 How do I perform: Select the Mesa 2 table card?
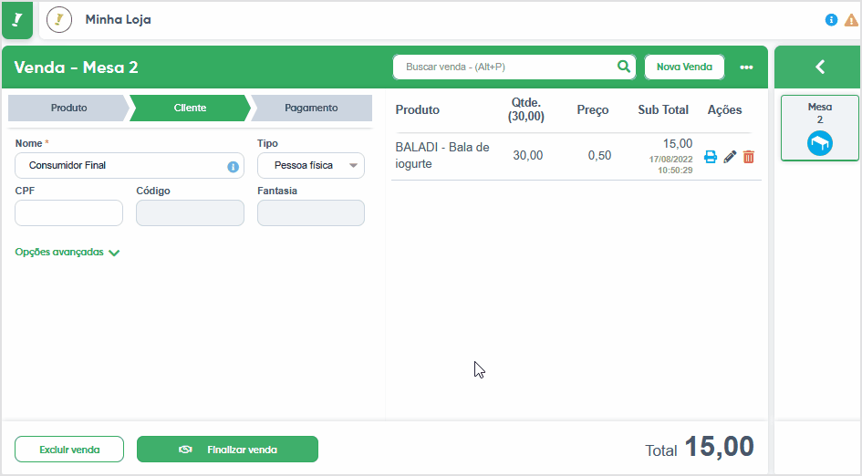pyautogui.click(x=820, y=128)
